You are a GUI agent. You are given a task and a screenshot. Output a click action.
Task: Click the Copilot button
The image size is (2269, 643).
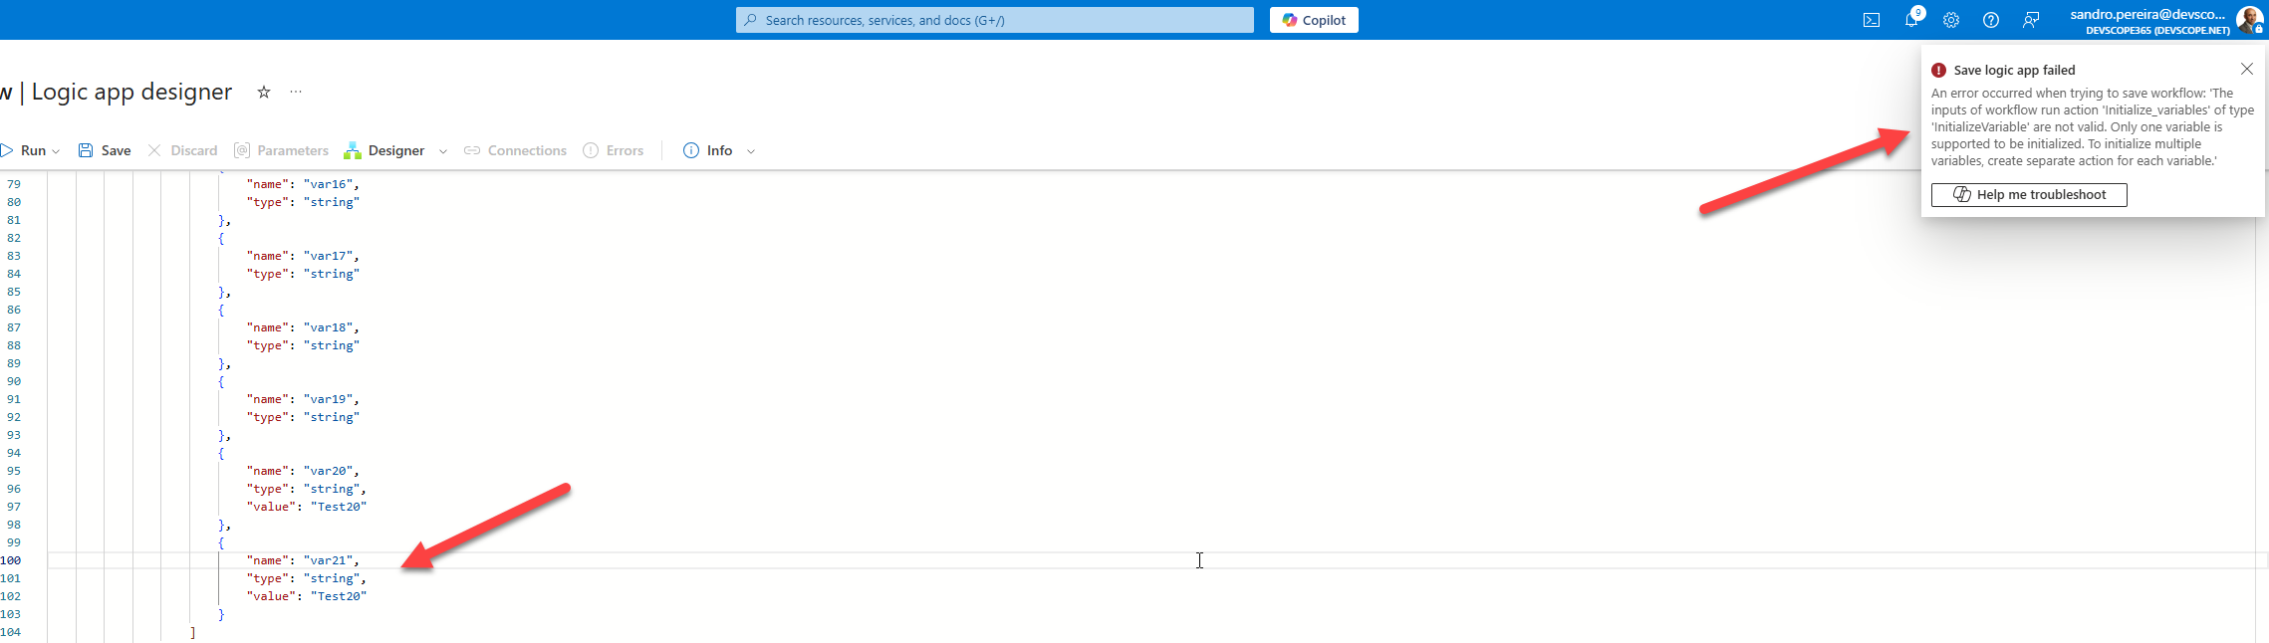tap(1314, 20)
